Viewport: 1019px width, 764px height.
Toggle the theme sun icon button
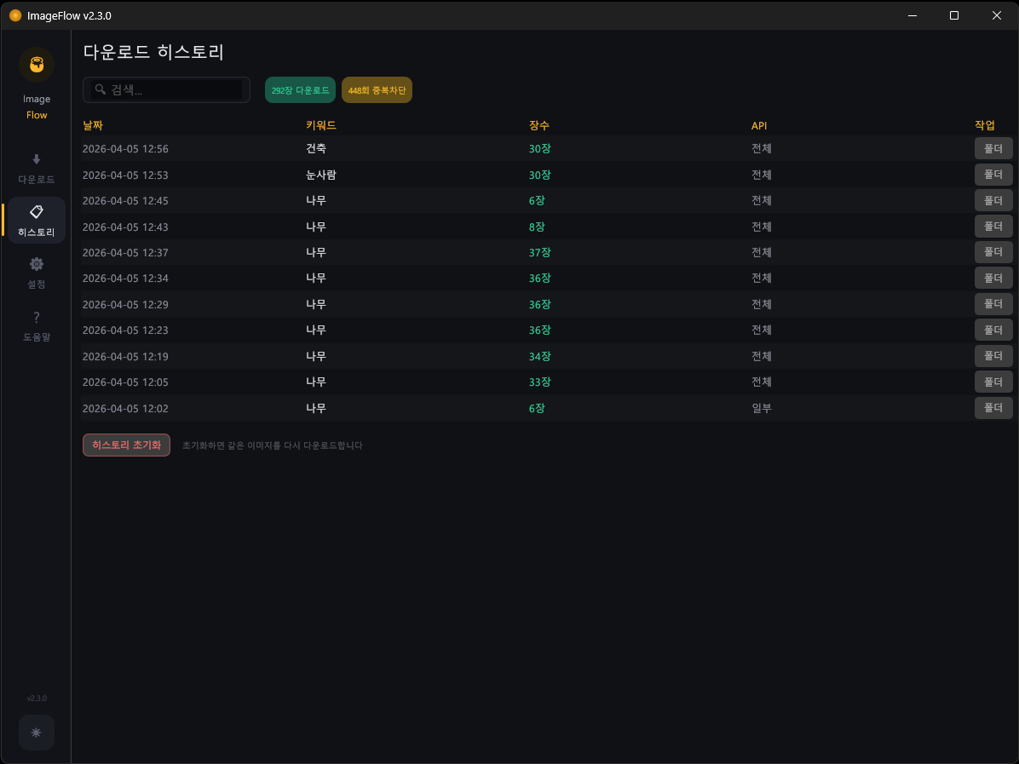[37, 732]
